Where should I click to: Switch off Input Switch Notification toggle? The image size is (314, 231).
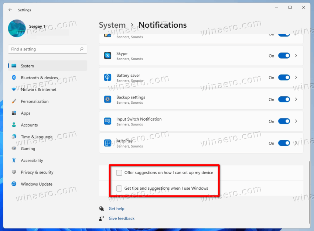(284, 121)
